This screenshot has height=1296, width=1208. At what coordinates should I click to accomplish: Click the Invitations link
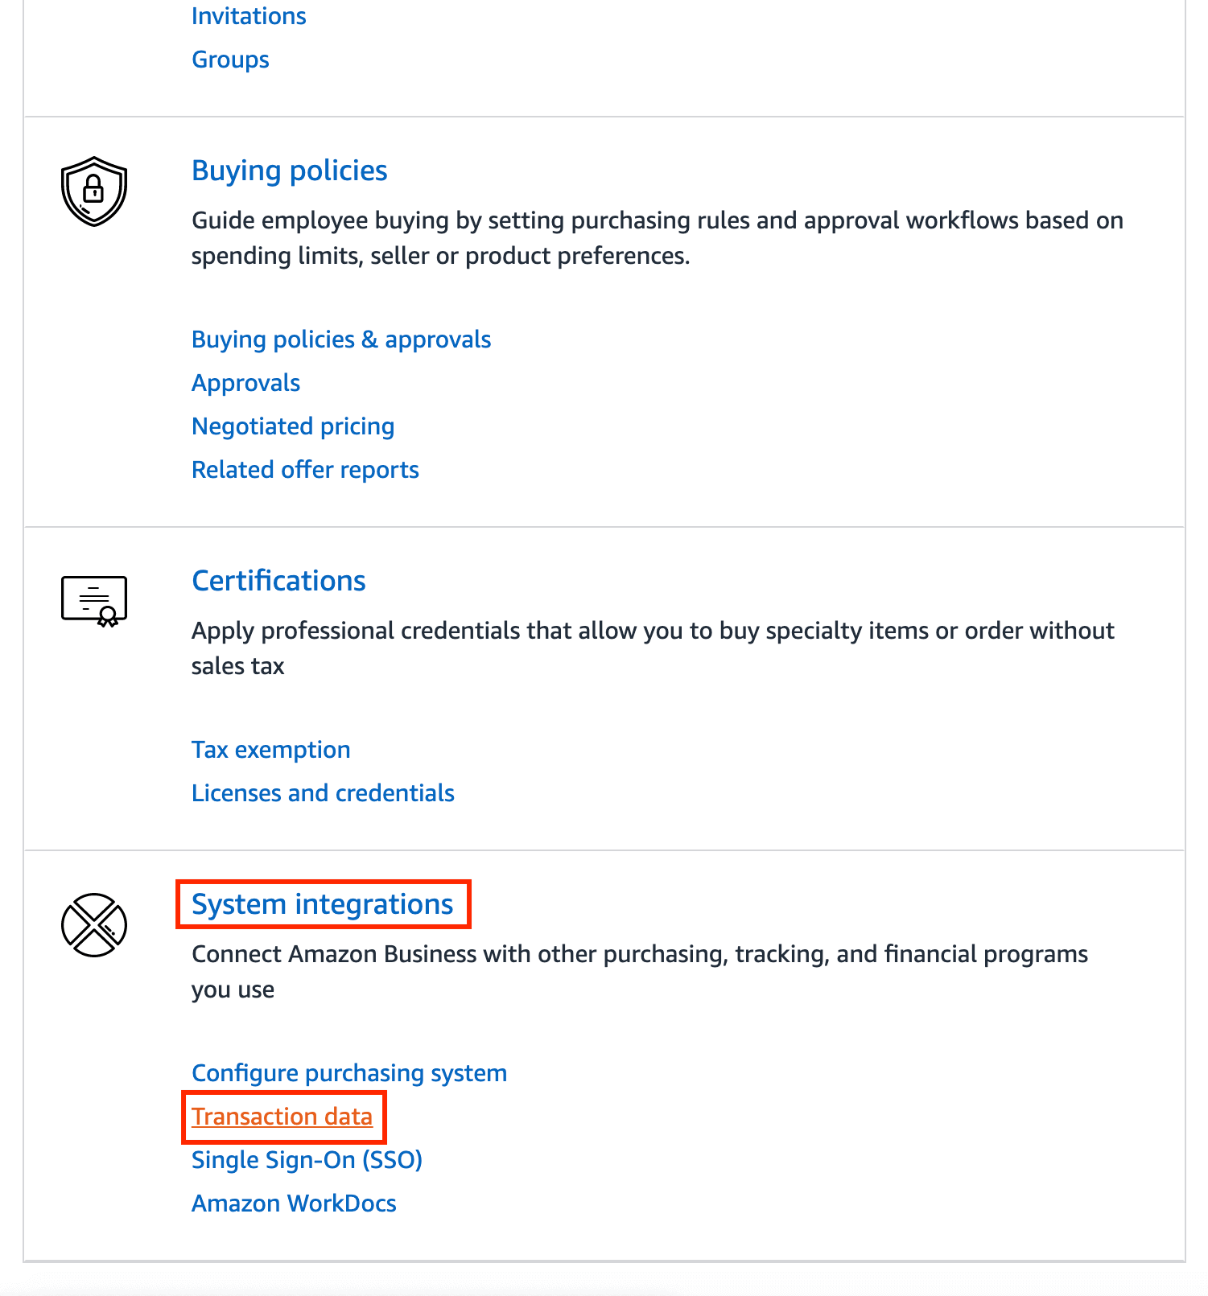248,15
